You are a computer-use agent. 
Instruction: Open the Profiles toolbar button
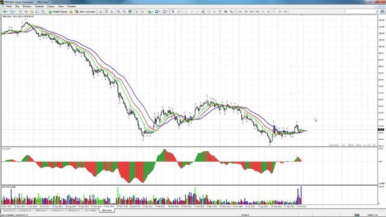[x=12, y=11]
